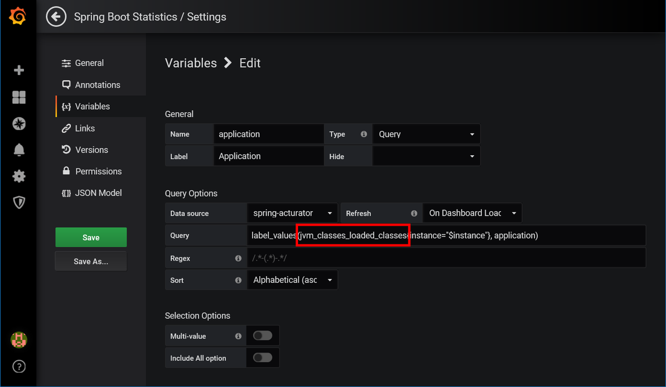Open the Configuration gear icon
The height and width of the screenshot is (387, 666).
tap(19, 176)
